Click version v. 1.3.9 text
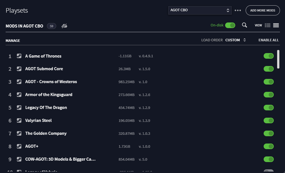 click(144, 120)
